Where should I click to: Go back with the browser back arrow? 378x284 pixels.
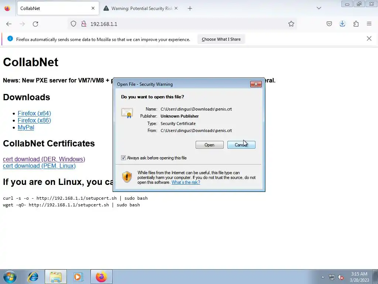coord(9,24)
